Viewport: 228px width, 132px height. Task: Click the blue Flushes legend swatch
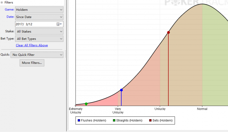point(79,121)
